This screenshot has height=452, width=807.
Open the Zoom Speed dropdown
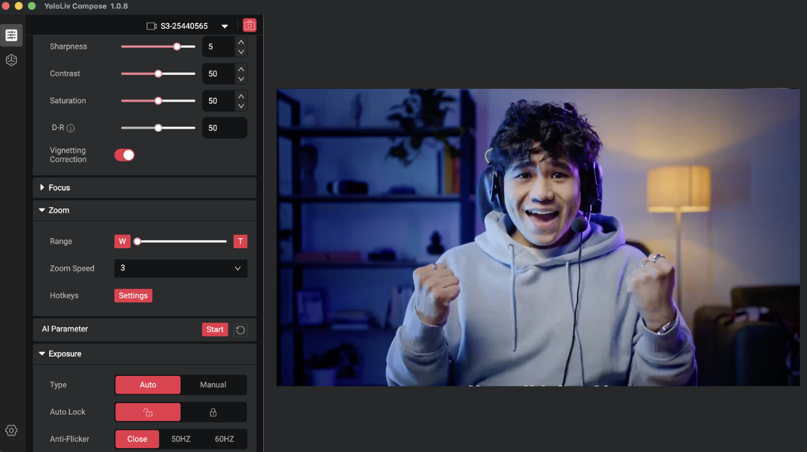[180, 268]
